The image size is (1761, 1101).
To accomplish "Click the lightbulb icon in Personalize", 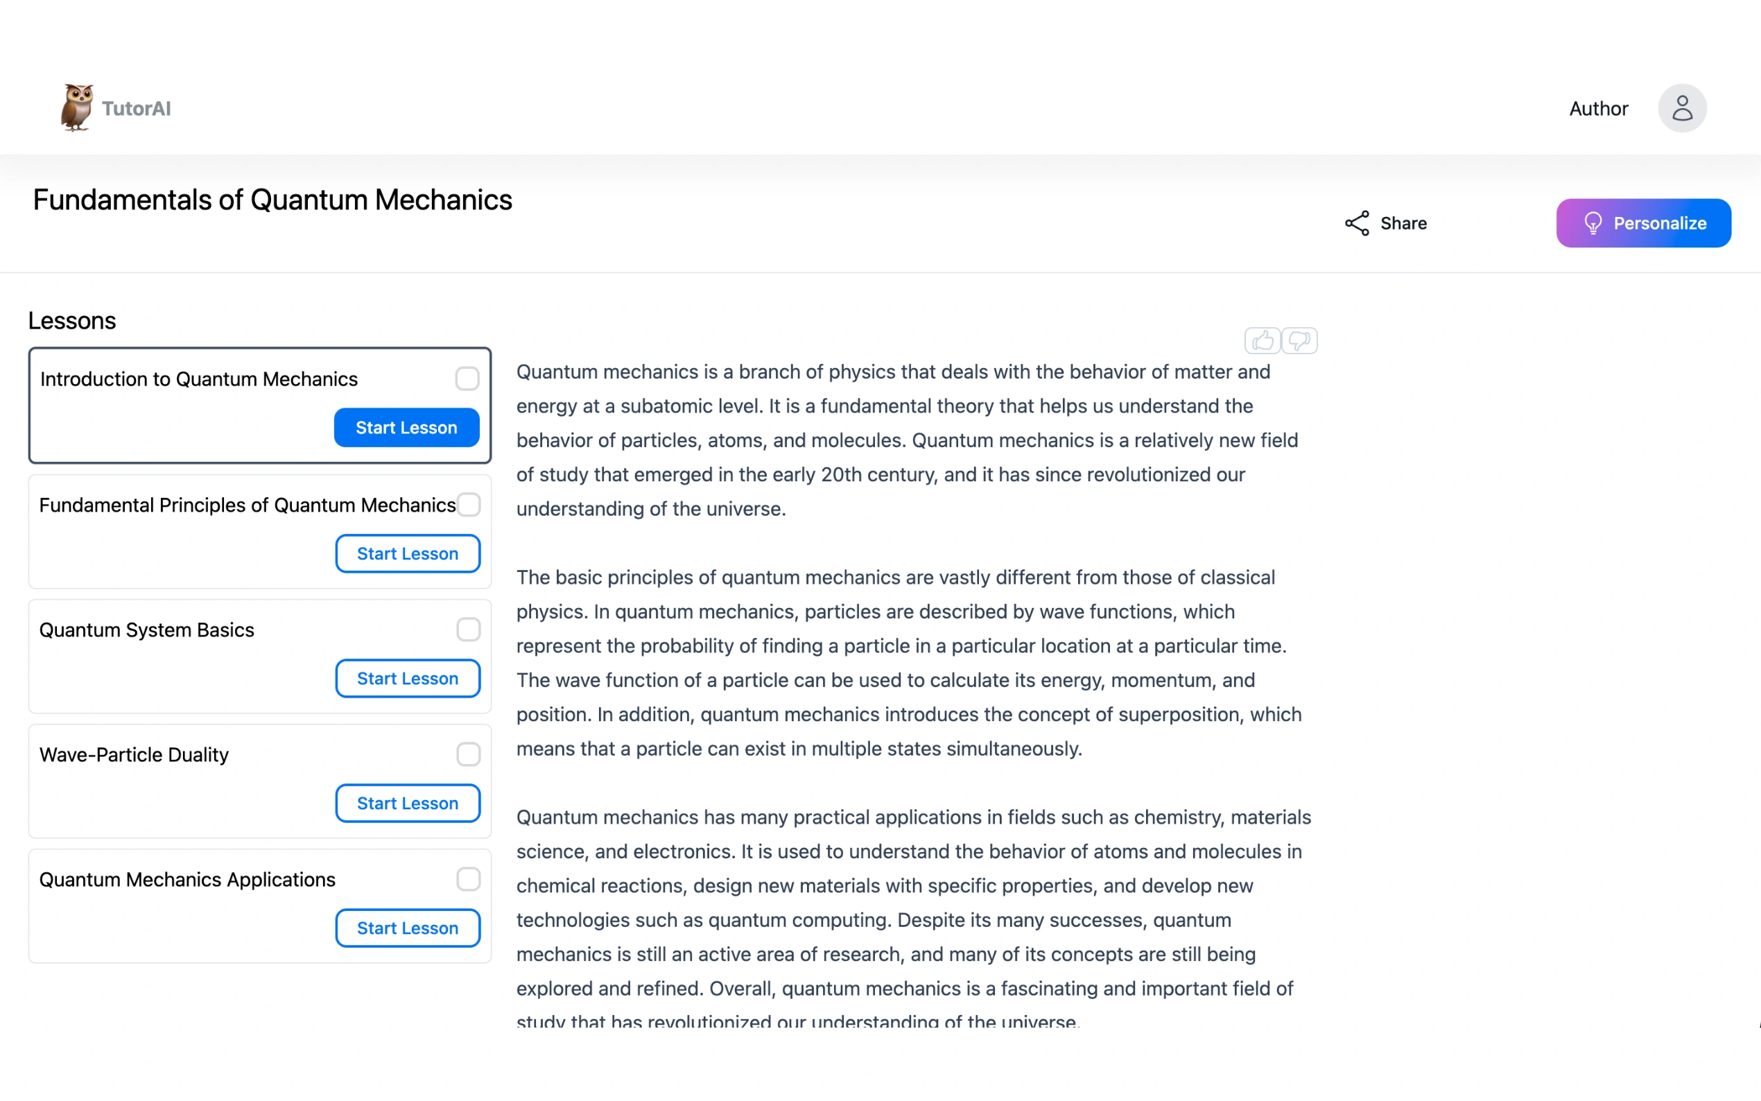I will point(1592,223).
